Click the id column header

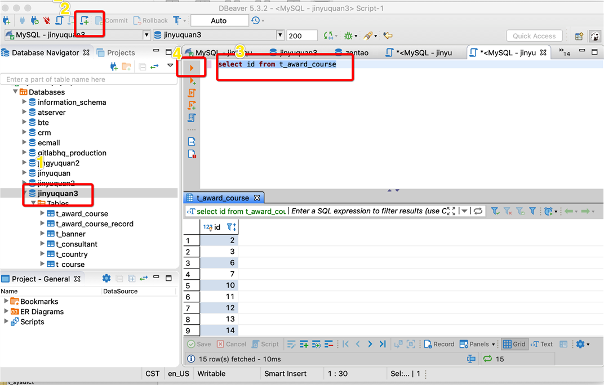point(219,227)
